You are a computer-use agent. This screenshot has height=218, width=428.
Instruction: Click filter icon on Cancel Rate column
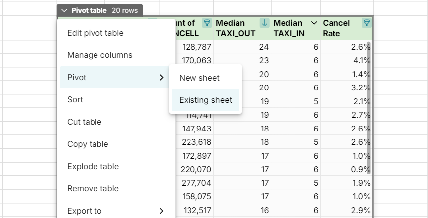tap(366, 23)
